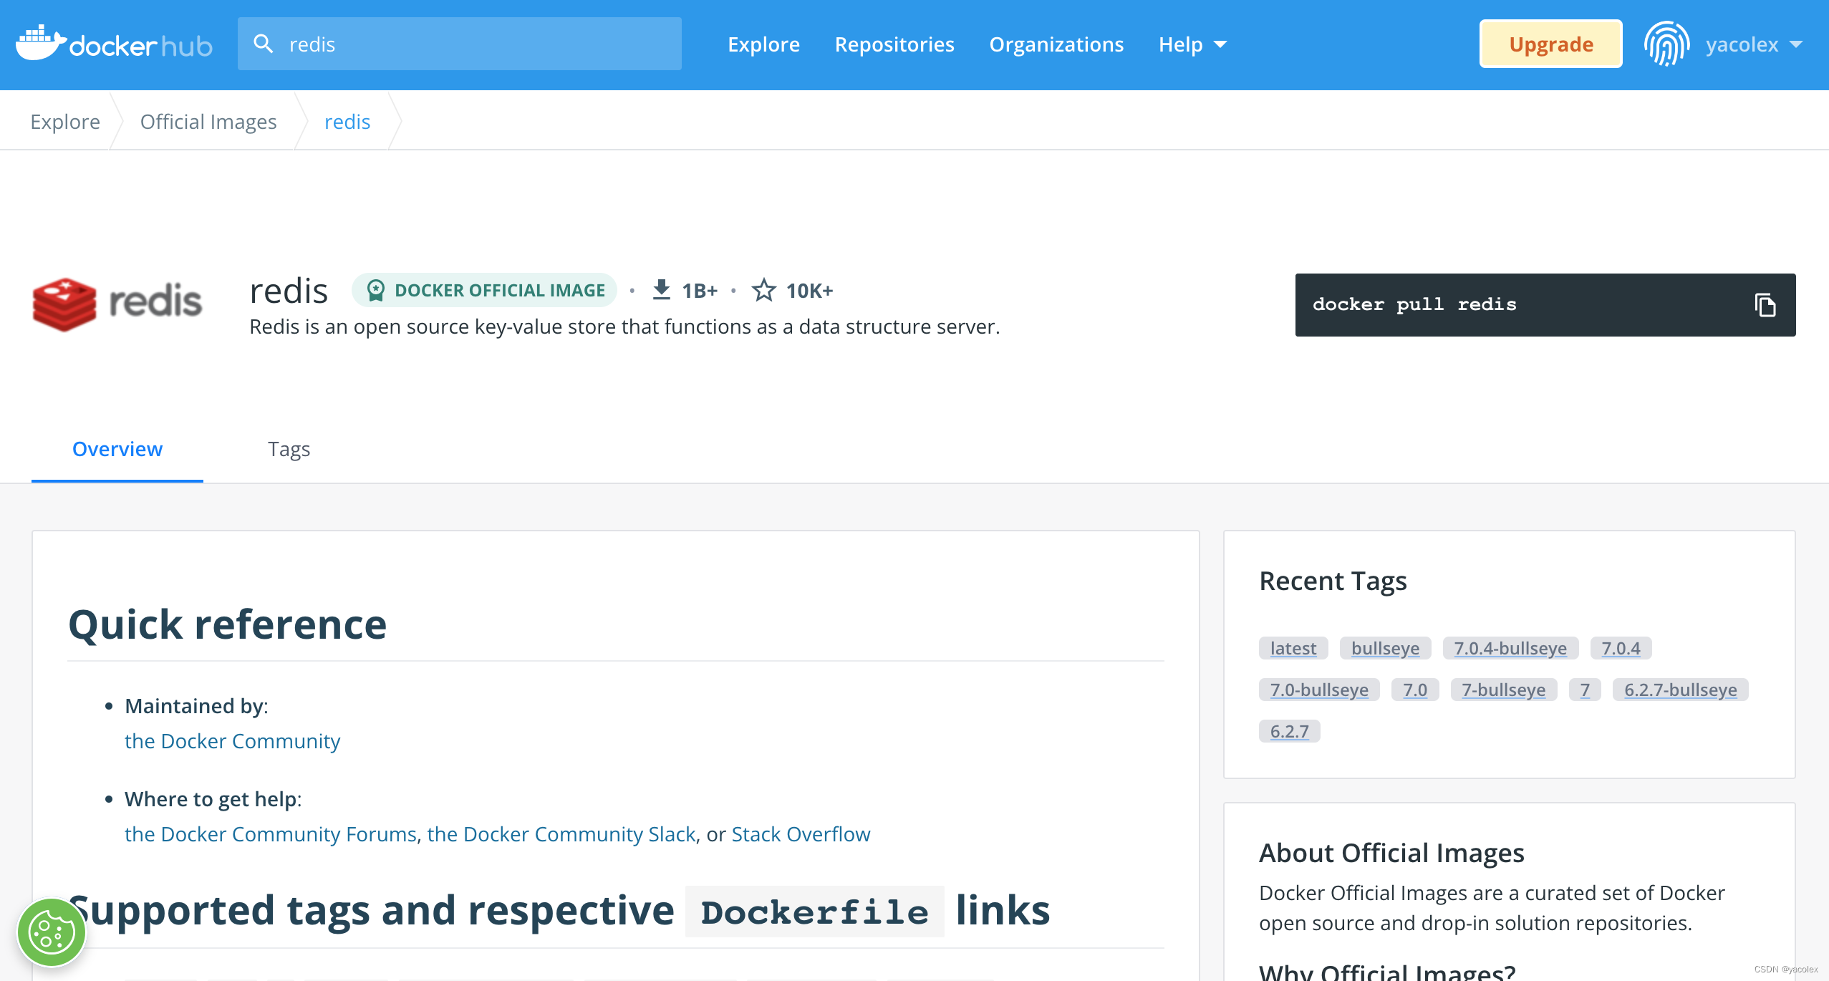Expand the Help dropdown menu

[1192, 44]
